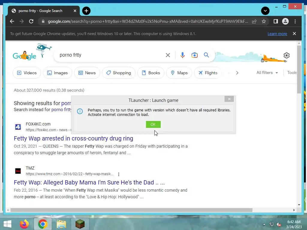Open a new tab
307x230 pixels.
pyautogui.click(x=86, y=11)
